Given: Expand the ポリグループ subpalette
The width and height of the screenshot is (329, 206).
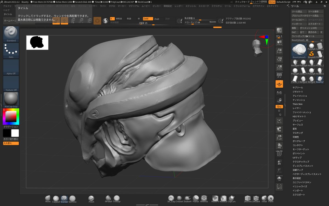Looking at the screenshot, I should click(298, 141).
